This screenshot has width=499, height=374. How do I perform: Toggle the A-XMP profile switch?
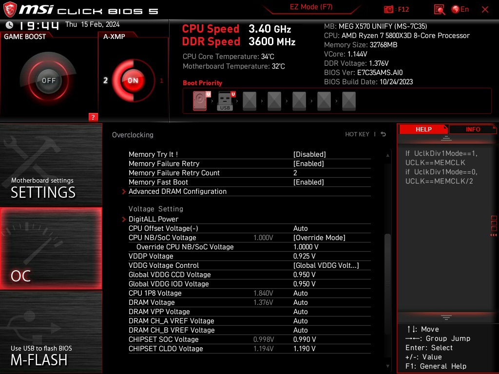click(133, 80)
